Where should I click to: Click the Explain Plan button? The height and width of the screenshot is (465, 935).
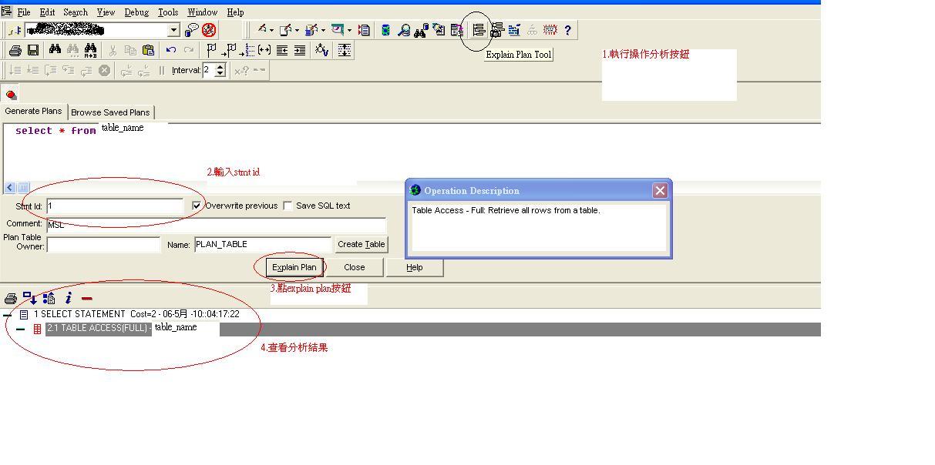(293, 267)
